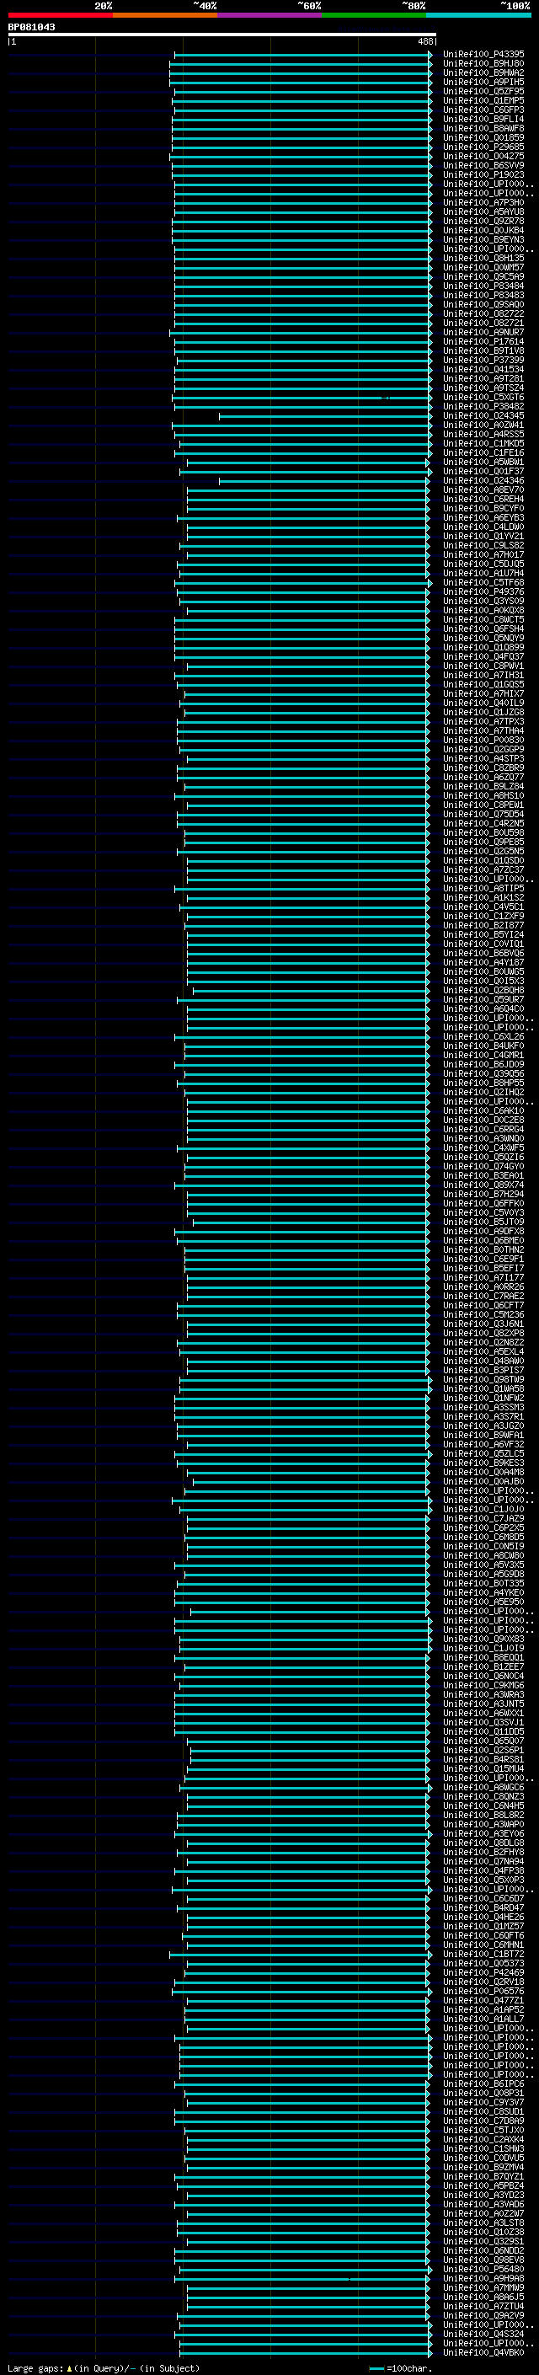Select label UniRef100_P49376
This screenshot has height=2375, width=539.
(x=483, y=592)
